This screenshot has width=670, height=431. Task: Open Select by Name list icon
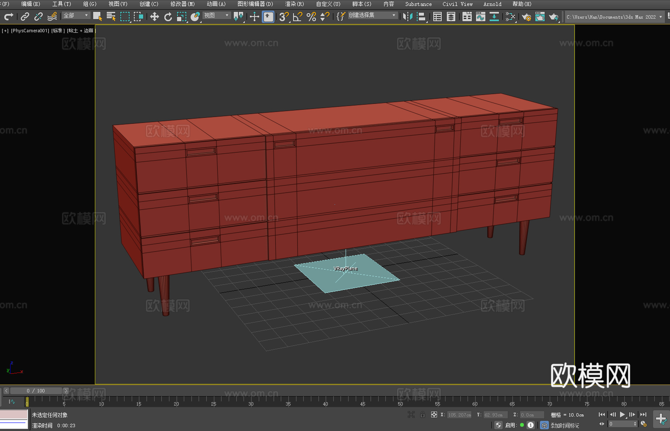pos(111,17)
